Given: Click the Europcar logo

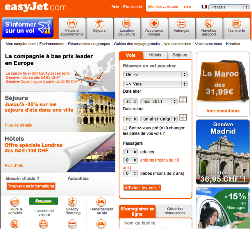Looking at the screenshot, I should [44, 201].
